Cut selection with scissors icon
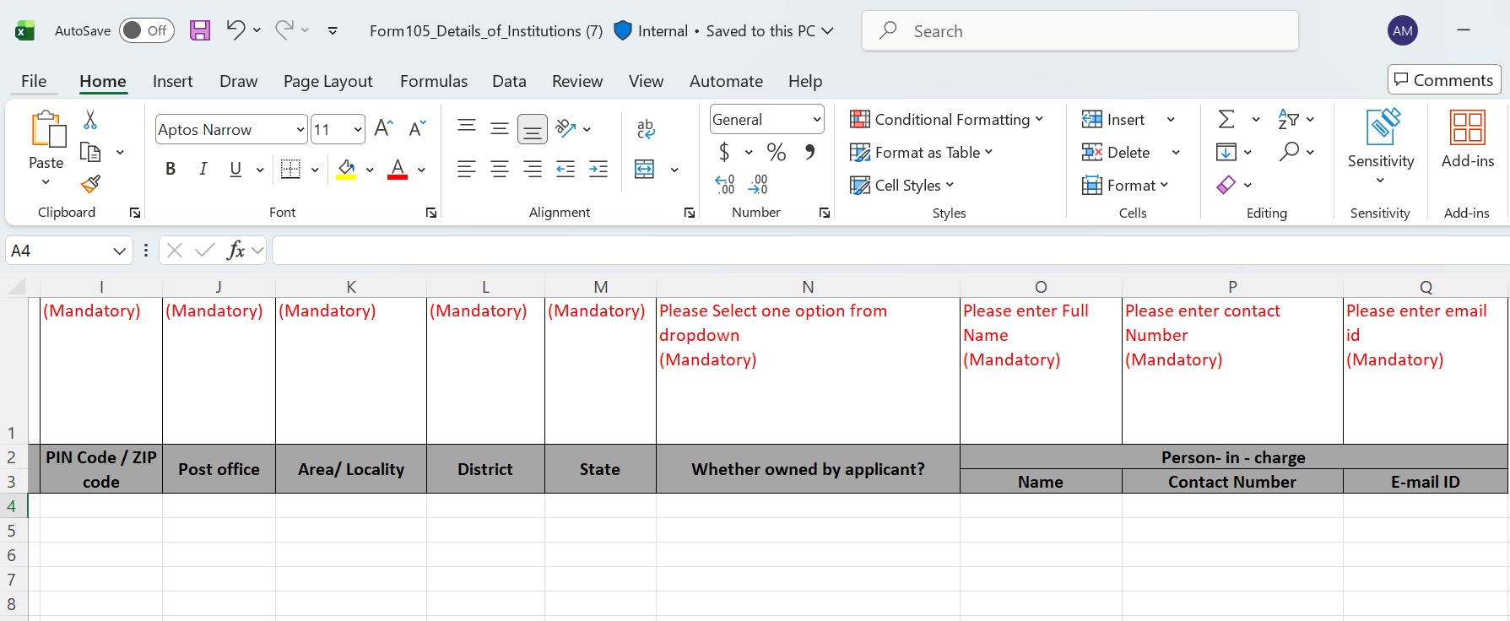 (90, 120)
